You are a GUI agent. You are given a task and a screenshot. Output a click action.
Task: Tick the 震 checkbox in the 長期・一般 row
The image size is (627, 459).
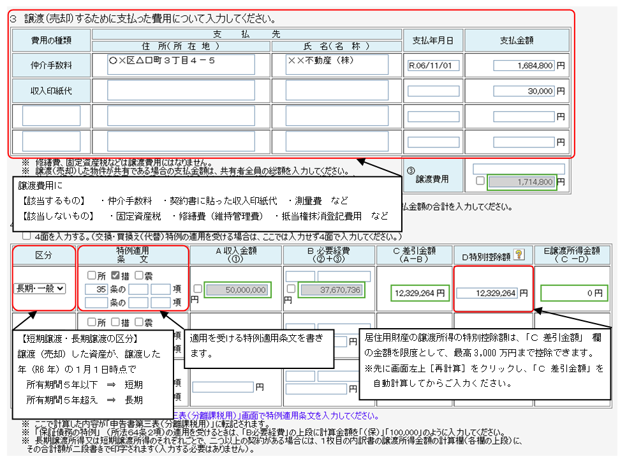[139, 275]
